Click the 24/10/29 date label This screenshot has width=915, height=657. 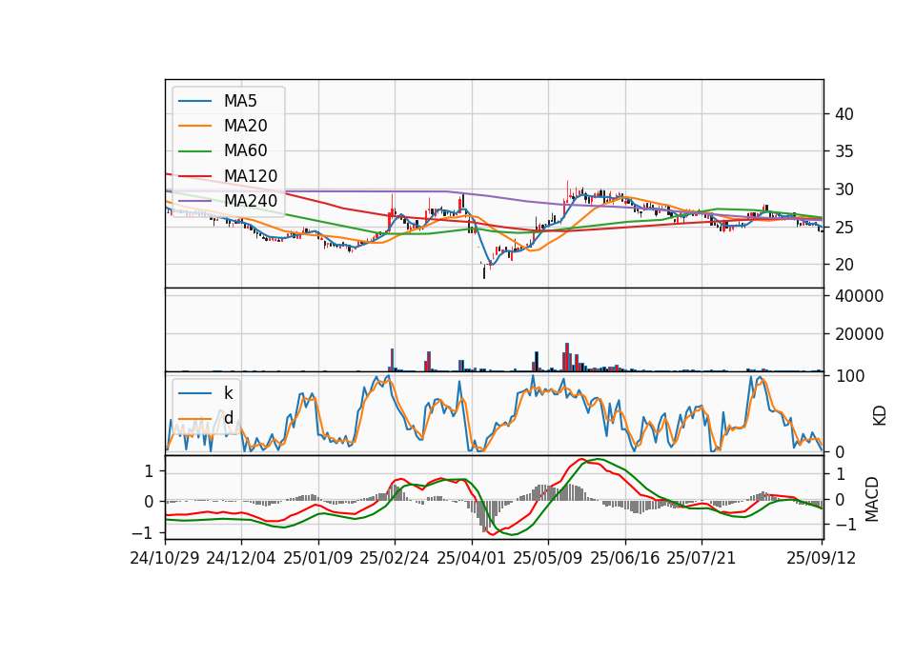point(165,558)
